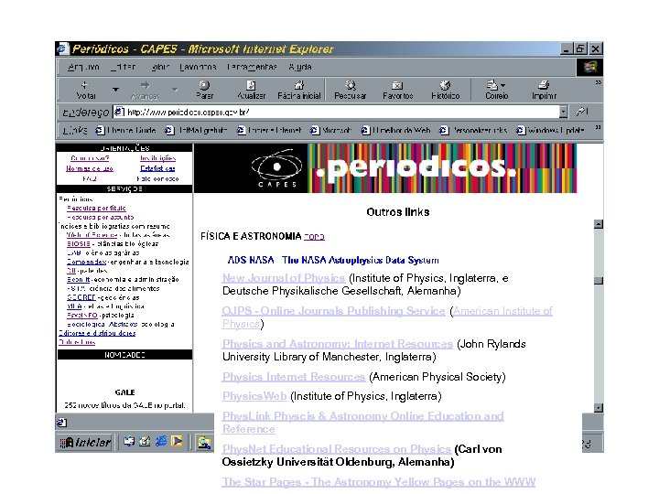Click the page scrollbar down arrow
The height and width of the screenshot is (494, 659).
[x=599, y=408]
